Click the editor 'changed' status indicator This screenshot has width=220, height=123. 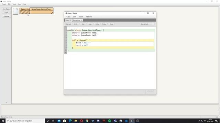pyautogui.click(x=150, y=91)
